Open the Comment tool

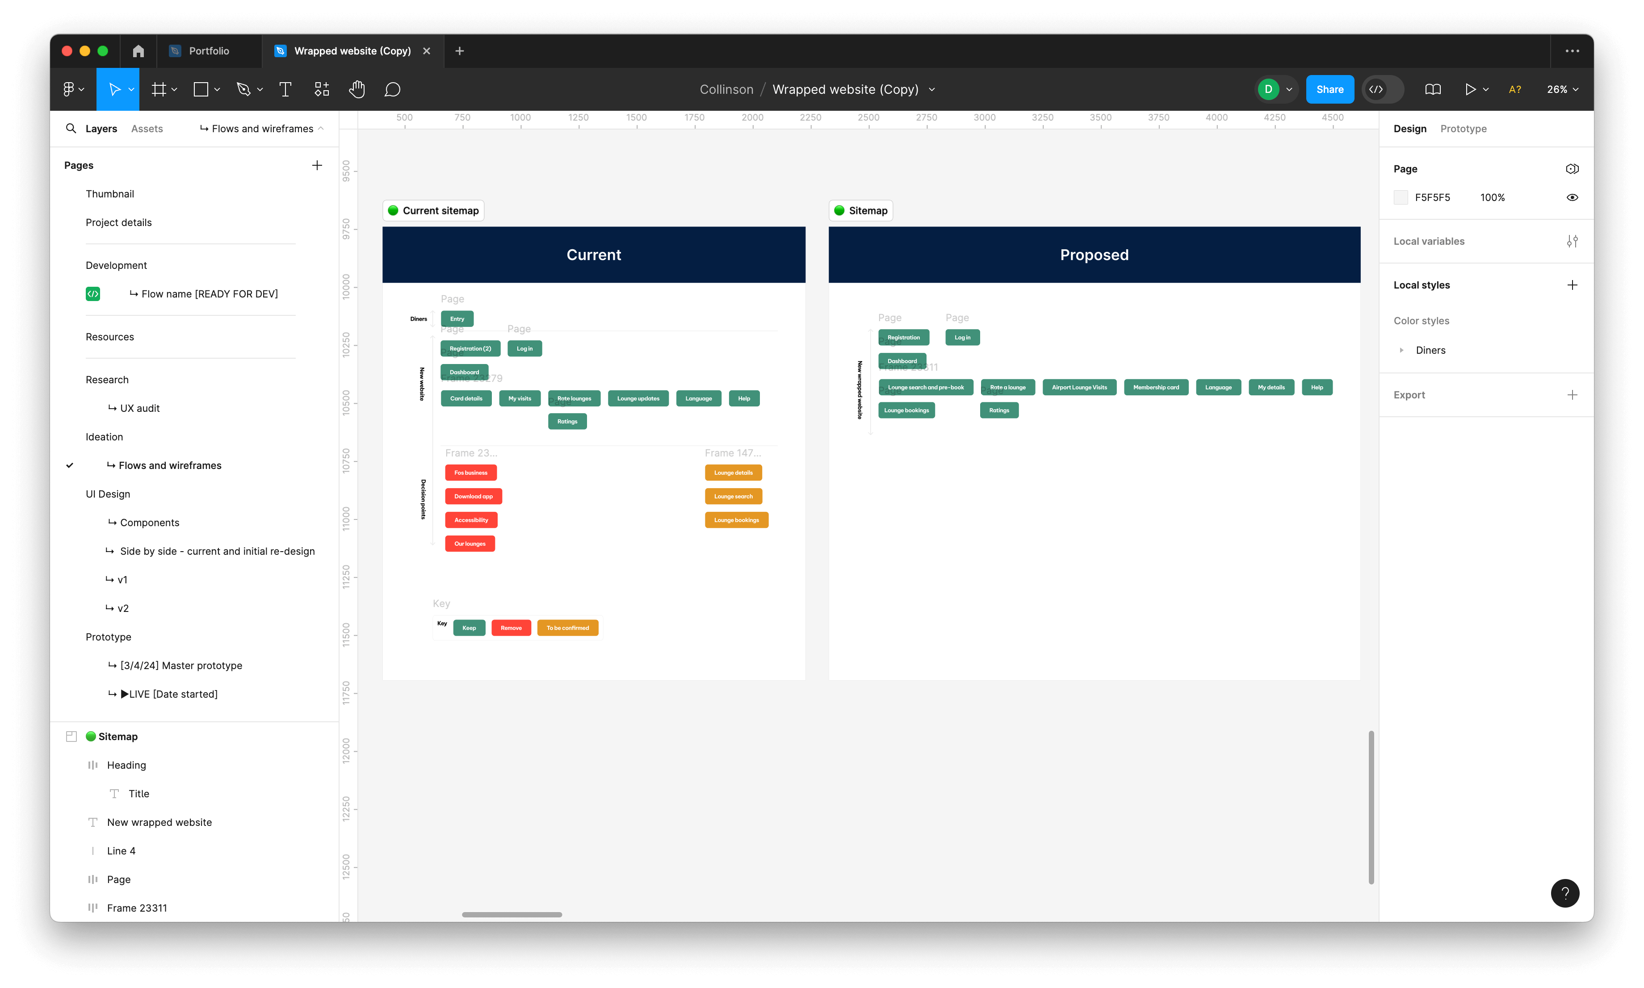point(392,89)
